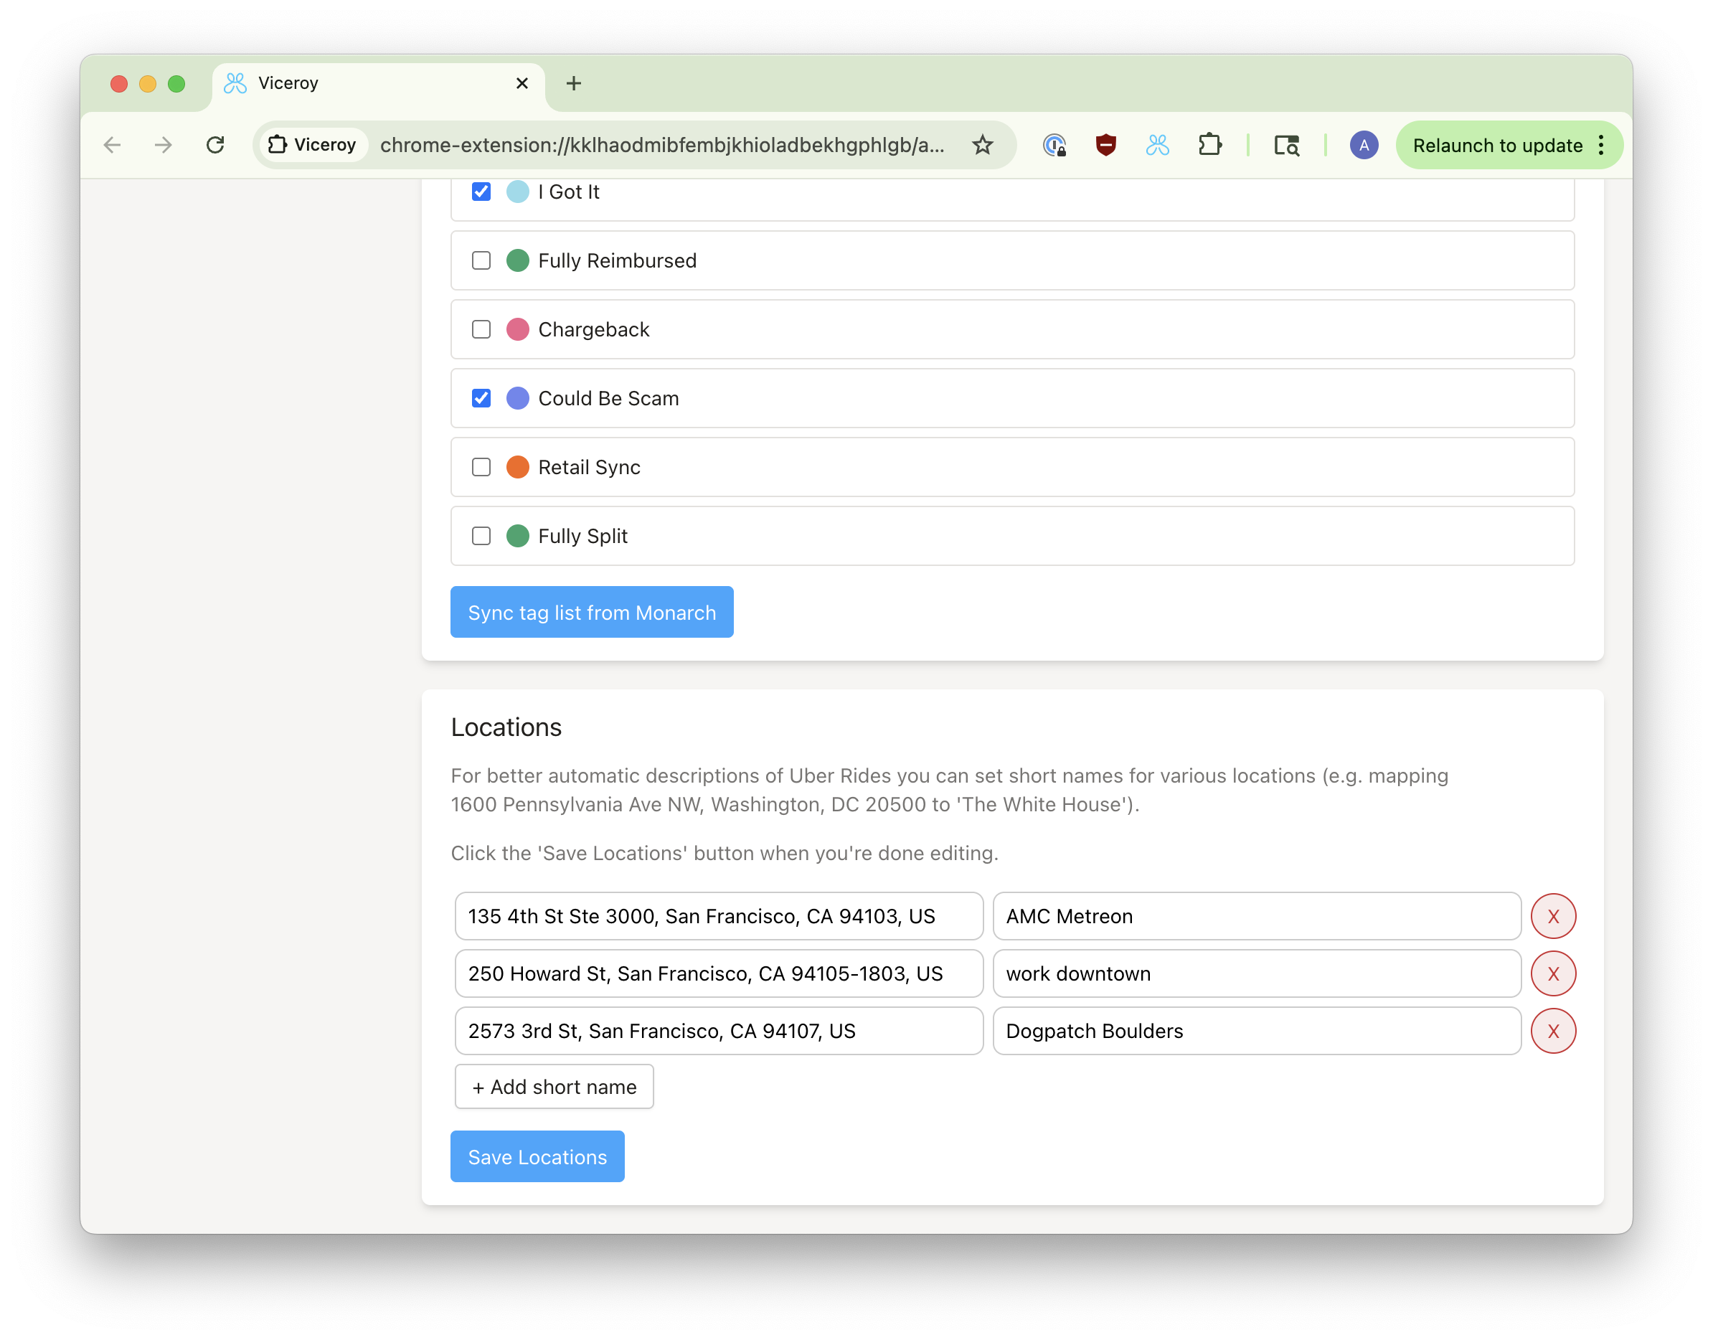Check the Fully Reimbursed tag checkbox
1713x1340 pixels.
click(x=481, y=260)
